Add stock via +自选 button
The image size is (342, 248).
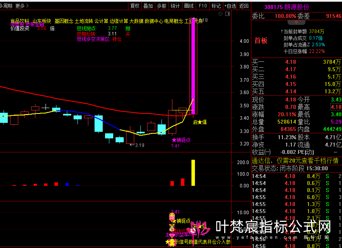coord(230,6)
